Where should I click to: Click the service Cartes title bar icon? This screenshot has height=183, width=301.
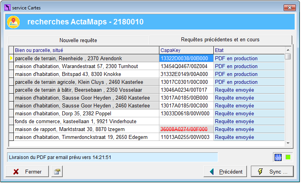(7, 7)
